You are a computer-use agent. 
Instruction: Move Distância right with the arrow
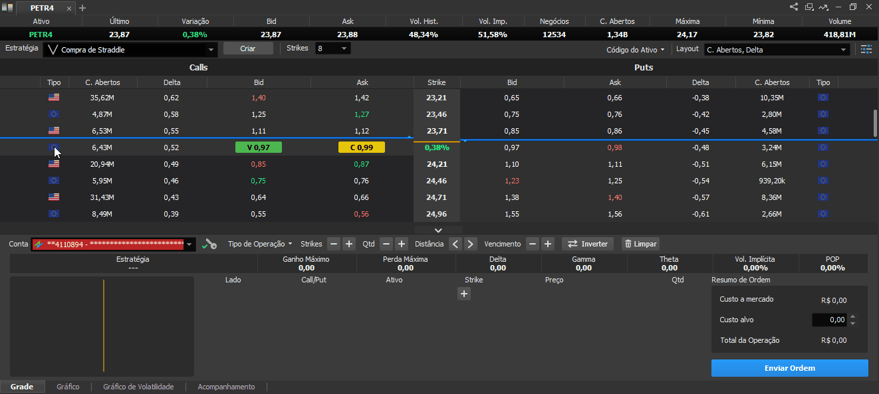click(x=471, y=244)
